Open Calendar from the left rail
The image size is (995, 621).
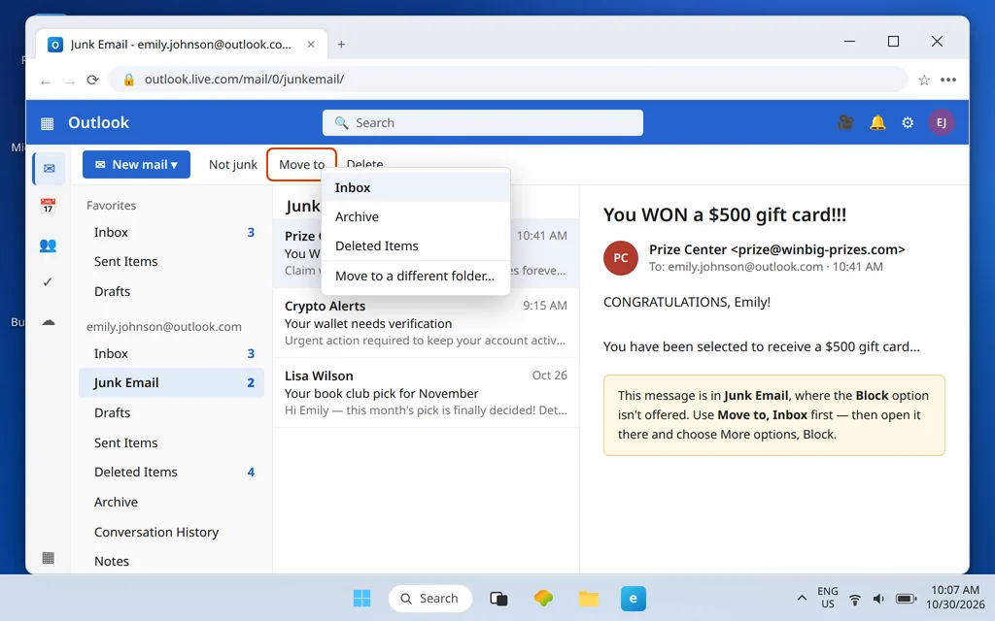coord(48,206)
